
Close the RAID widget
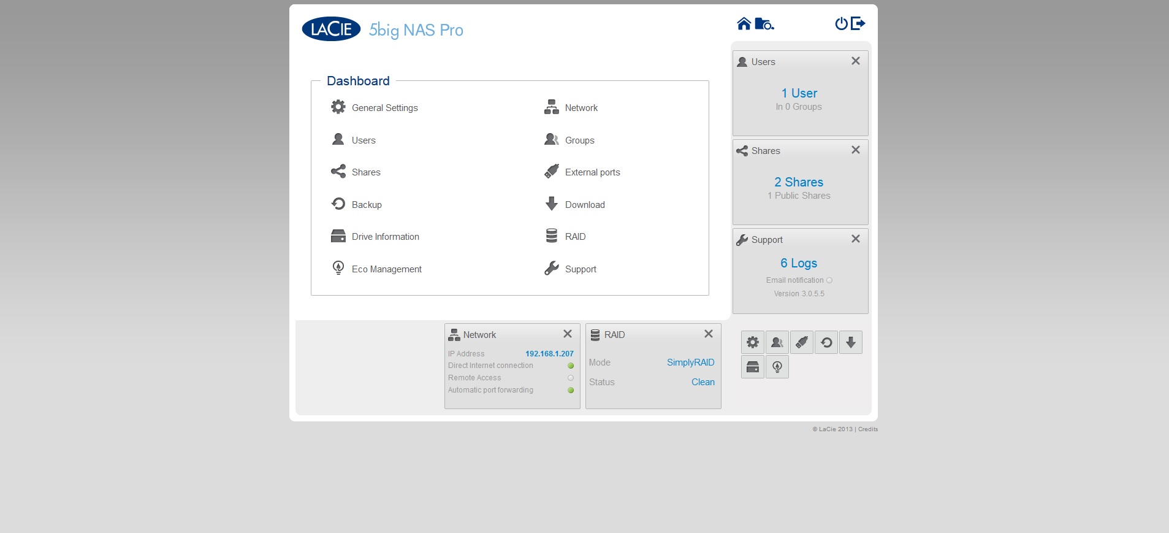coord(709,334)
